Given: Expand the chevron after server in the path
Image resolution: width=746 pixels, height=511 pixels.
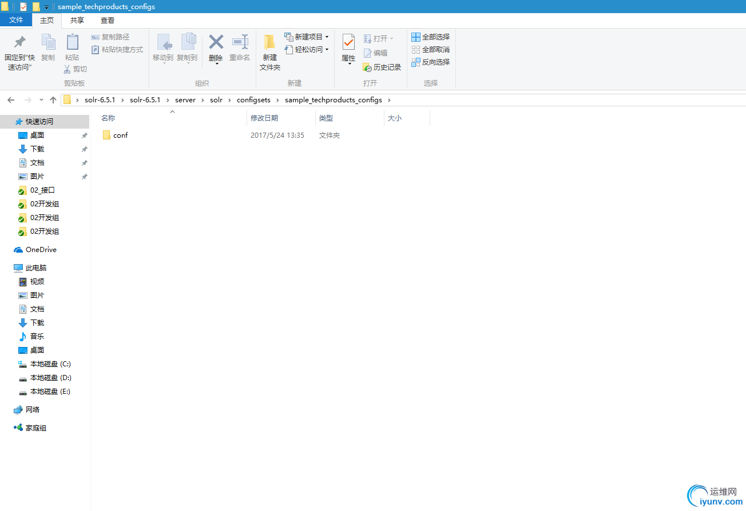Looking at the screenshot, I should pyautogui.click(x=203, y=100).
